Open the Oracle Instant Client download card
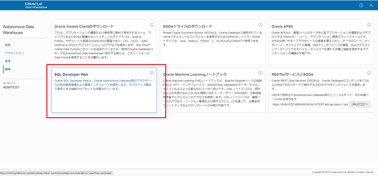 point(104,42)
